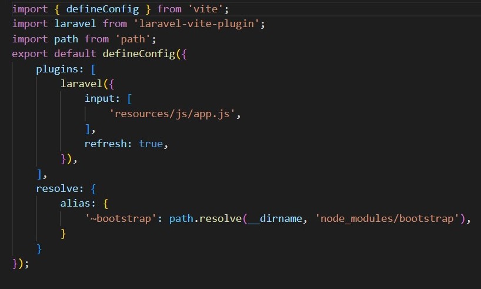Click the refresh property key
The height and width of the screenshot is (289, 481).
[x=105, y=144]
